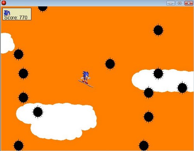Close the game window
The height and width of the screenshot is (151, 194).
point(189,3)
